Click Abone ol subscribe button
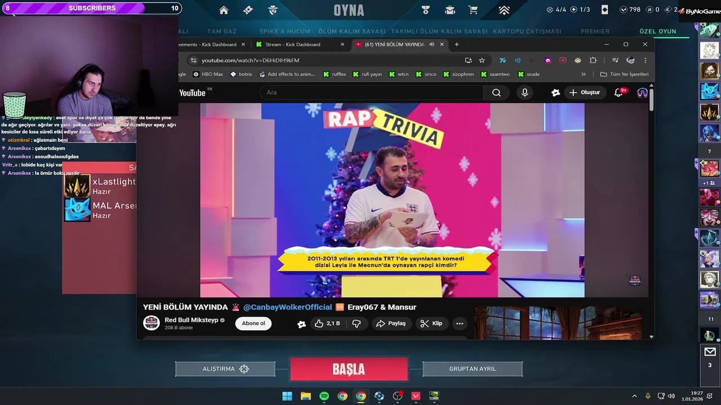 [x=253, y=323]
